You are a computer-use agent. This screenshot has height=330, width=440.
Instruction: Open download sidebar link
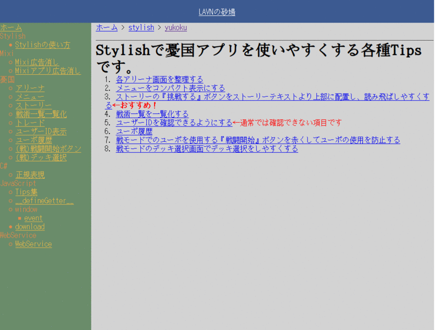(x=30, y=227)
